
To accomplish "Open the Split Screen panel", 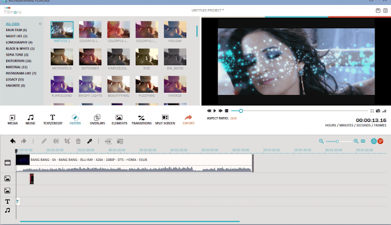I will 165,120.
